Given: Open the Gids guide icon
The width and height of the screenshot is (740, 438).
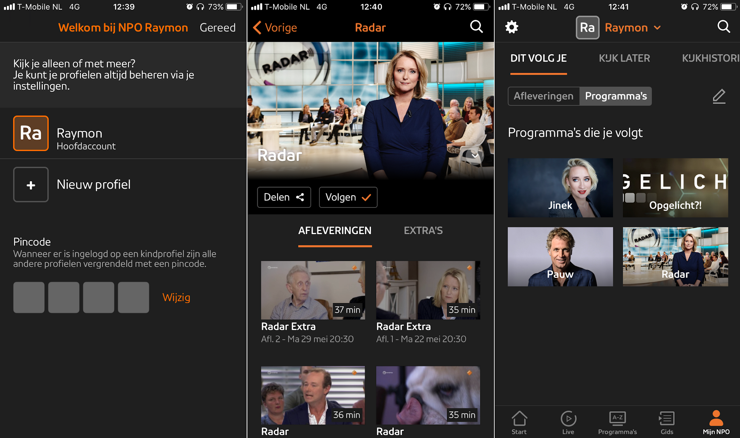Looking at the screenshot, I should tap(667, 419).
